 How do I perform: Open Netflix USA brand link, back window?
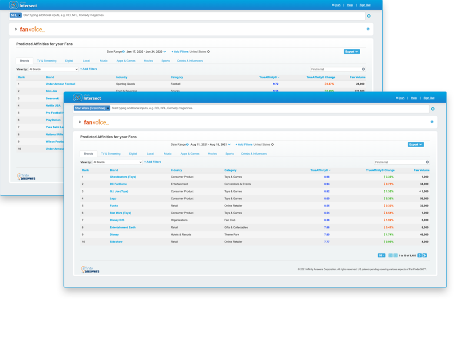point(53,105)
